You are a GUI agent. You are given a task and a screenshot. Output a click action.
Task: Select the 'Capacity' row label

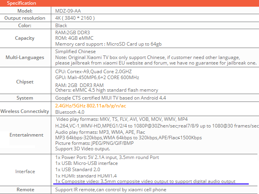pos(24,38)
